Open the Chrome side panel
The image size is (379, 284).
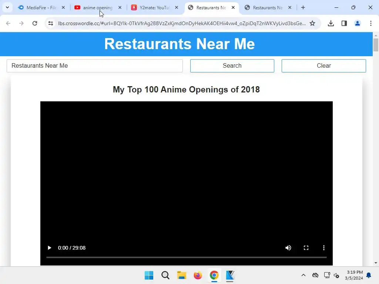pyautogui.click(x=344, y=23)
